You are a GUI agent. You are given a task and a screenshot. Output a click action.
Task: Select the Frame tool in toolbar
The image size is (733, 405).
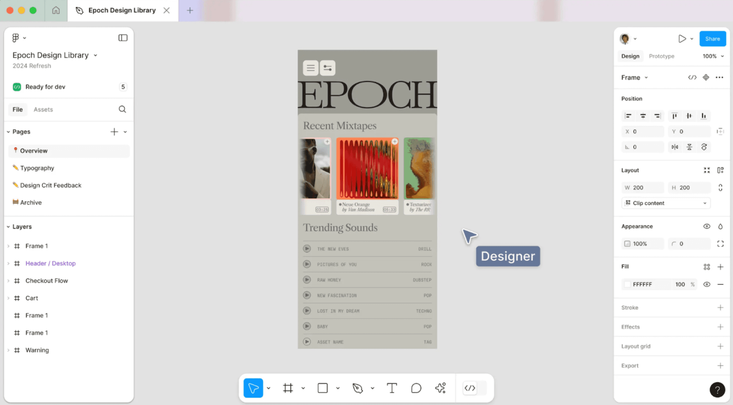pyautogui.click(x=287, y=388)
